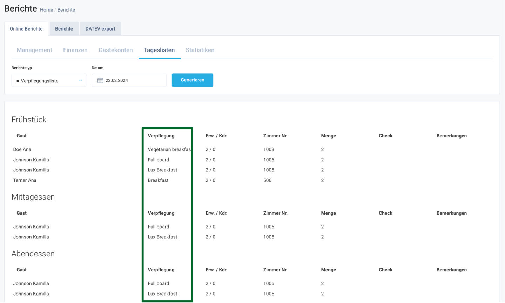
Task: Click room 1005 in the Mittagessen table
Action: click(x=269, y=237)
